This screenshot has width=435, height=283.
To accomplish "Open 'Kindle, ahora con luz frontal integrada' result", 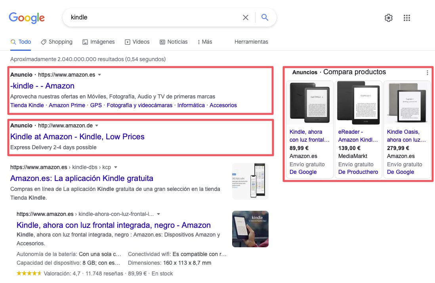I will [113, 225].
